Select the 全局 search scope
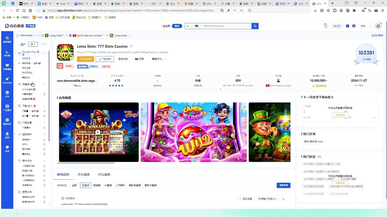This screenshot has width=387, height=217. click(166, 26)
